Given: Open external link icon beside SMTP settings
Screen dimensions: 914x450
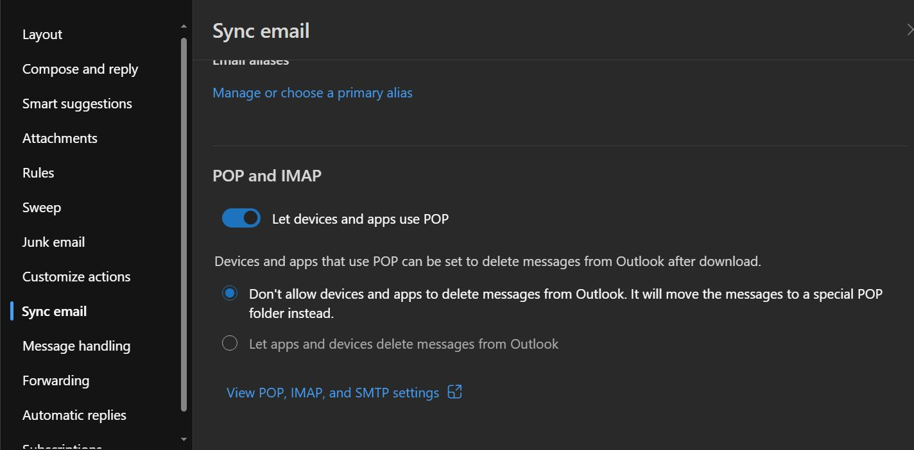Looking at the screenshot, I should (x=454, y=392).
